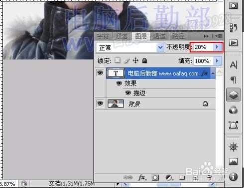Toggle lock position icon
This screenshot has height=188, width=244.
tap(135, 60)
